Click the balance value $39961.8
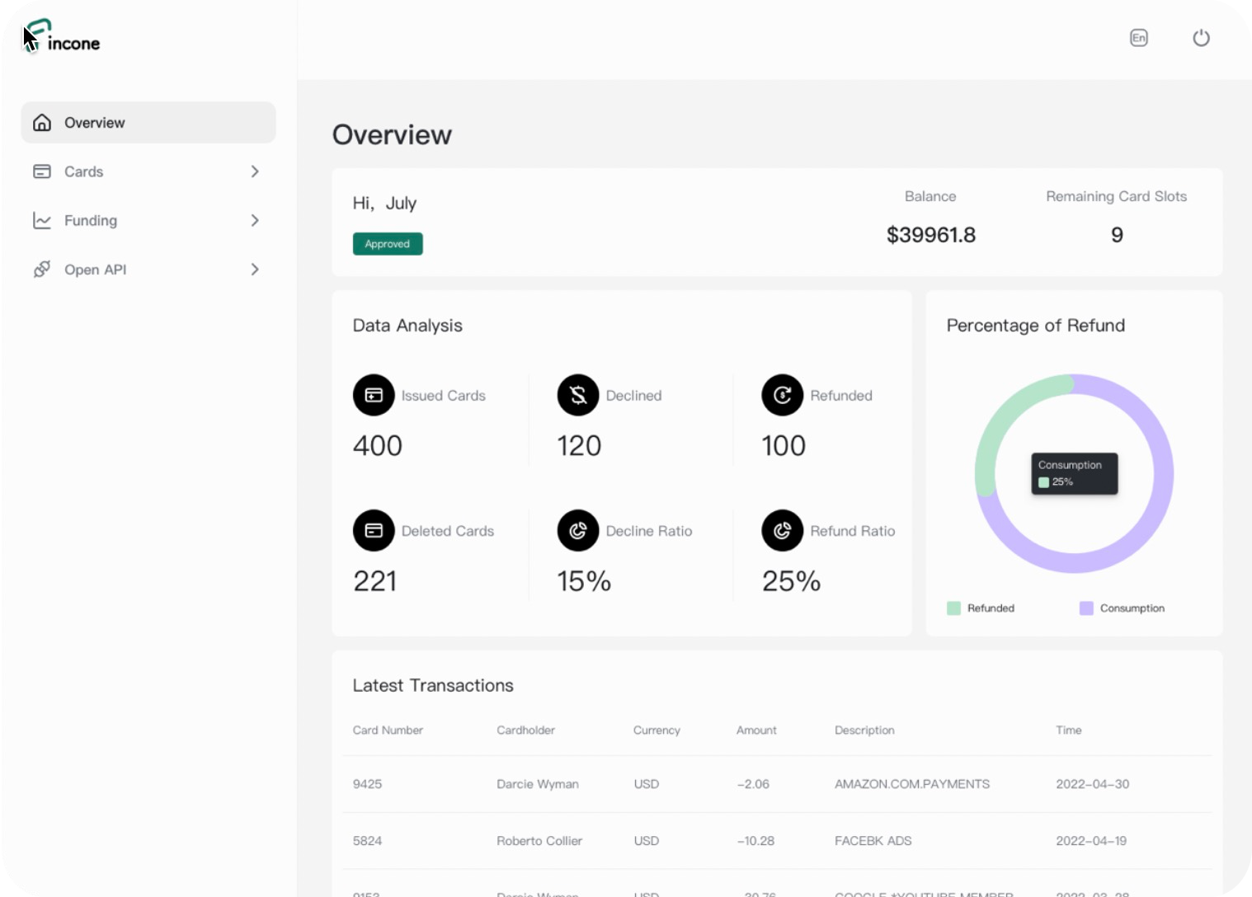1252x897 pixels. [x=931, y=235]
